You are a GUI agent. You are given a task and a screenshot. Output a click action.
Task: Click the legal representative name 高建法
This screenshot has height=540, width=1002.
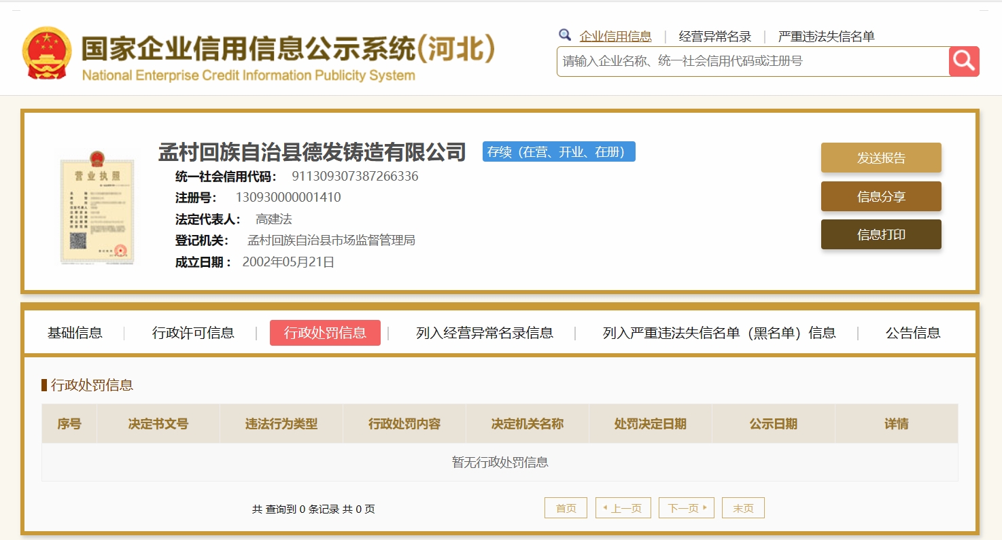pos(274,219)
